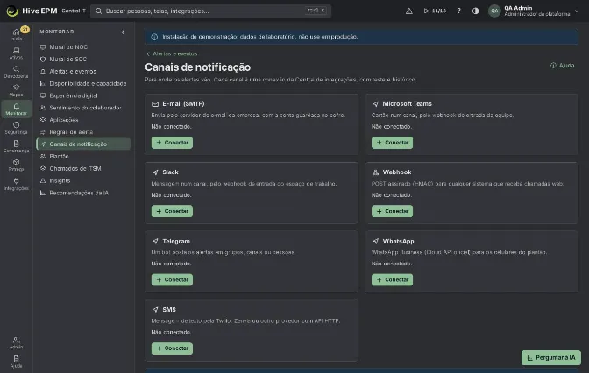
Task: Connect the Telegram channel
Action: (x=172, y=279)
